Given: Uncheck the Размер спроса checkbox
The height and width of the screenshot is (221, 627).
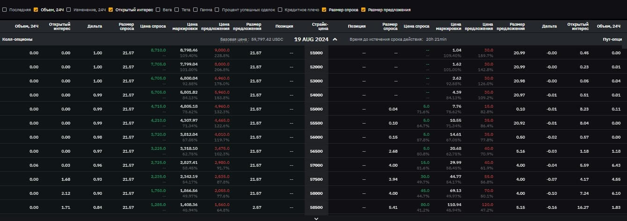Looking at the screenshot, I should (324, 9).
